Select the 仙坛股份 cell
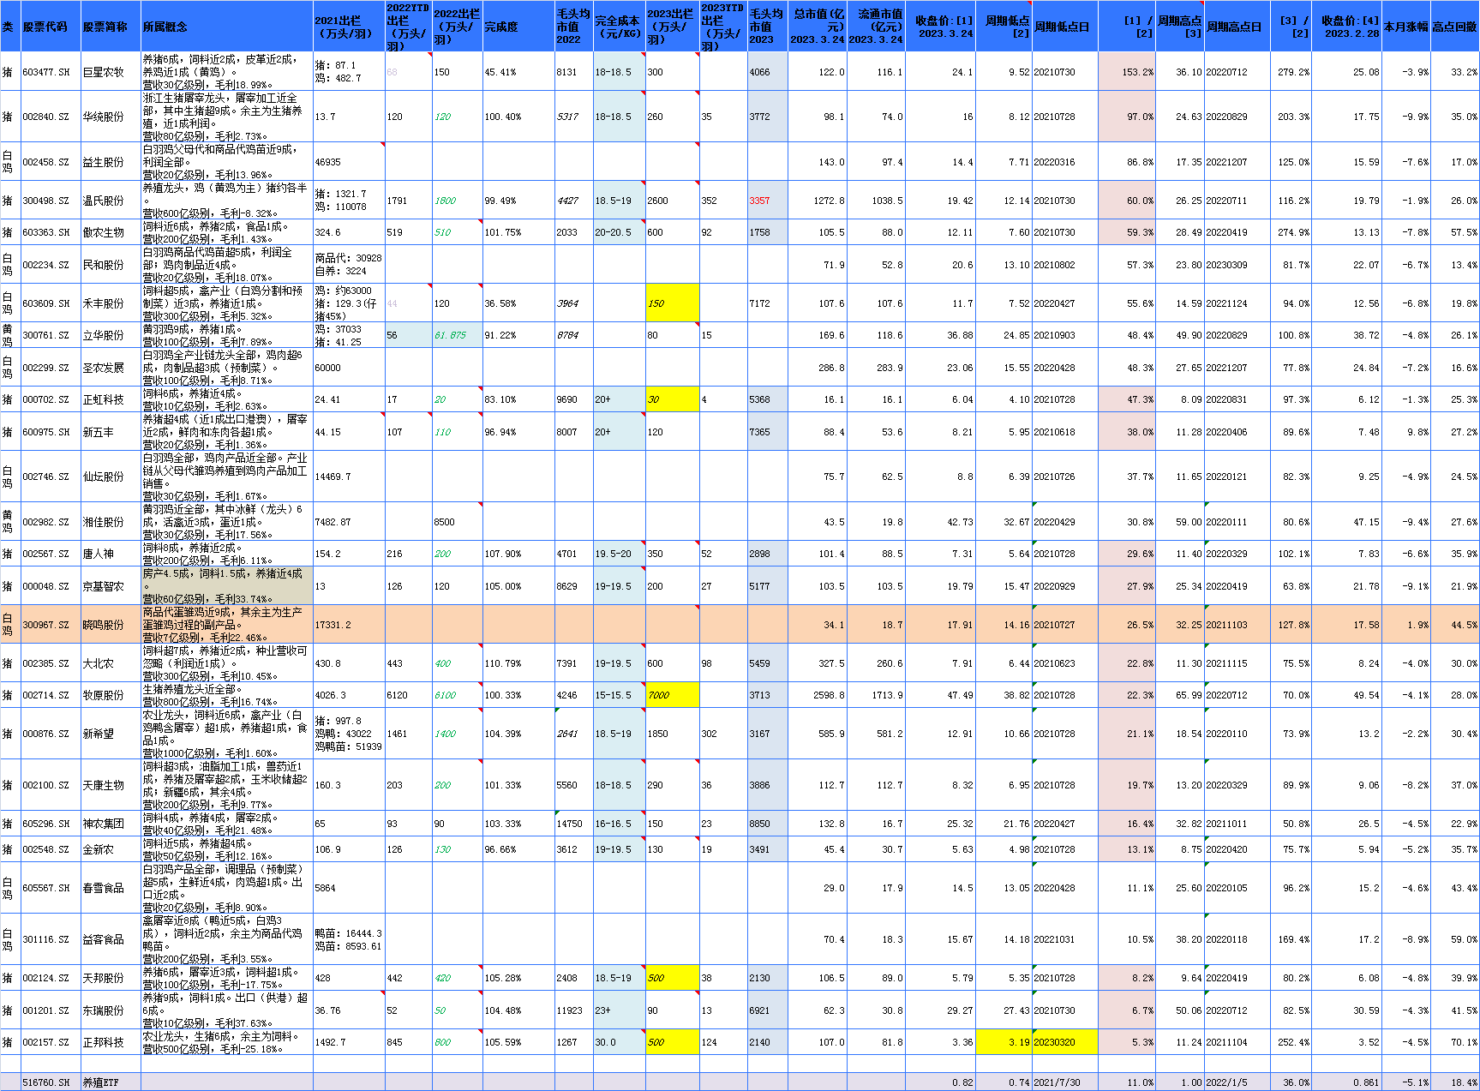This screenshot has height=1091, width=1480. pos(111,477)
